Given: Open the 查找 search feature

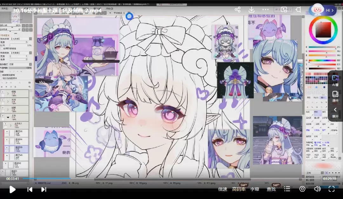Looking at the screenshot, I should [x=271, y=189].
